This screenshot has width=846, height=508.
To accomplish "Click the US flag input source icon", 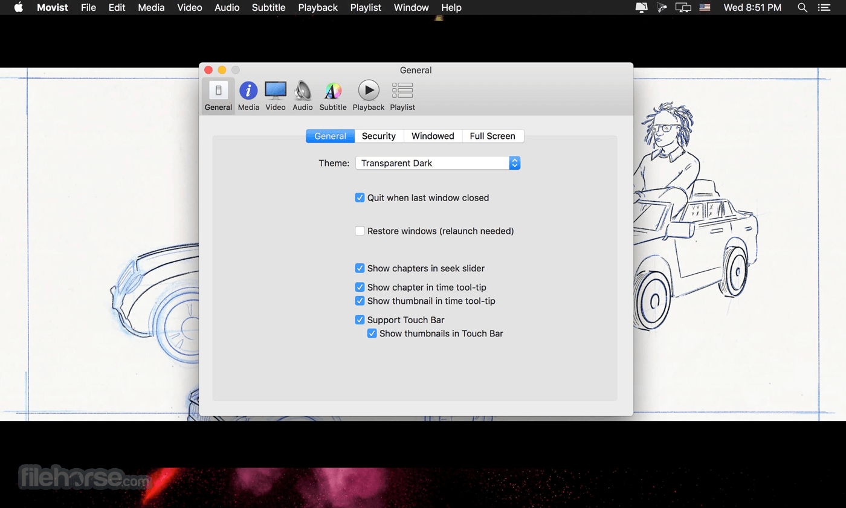I will click(x=705, y=8).
